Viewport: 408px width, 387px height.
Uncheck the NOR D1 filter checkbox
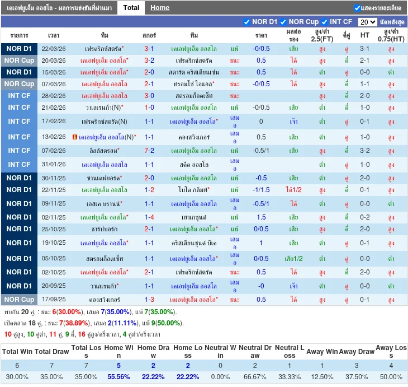(247, 22)
